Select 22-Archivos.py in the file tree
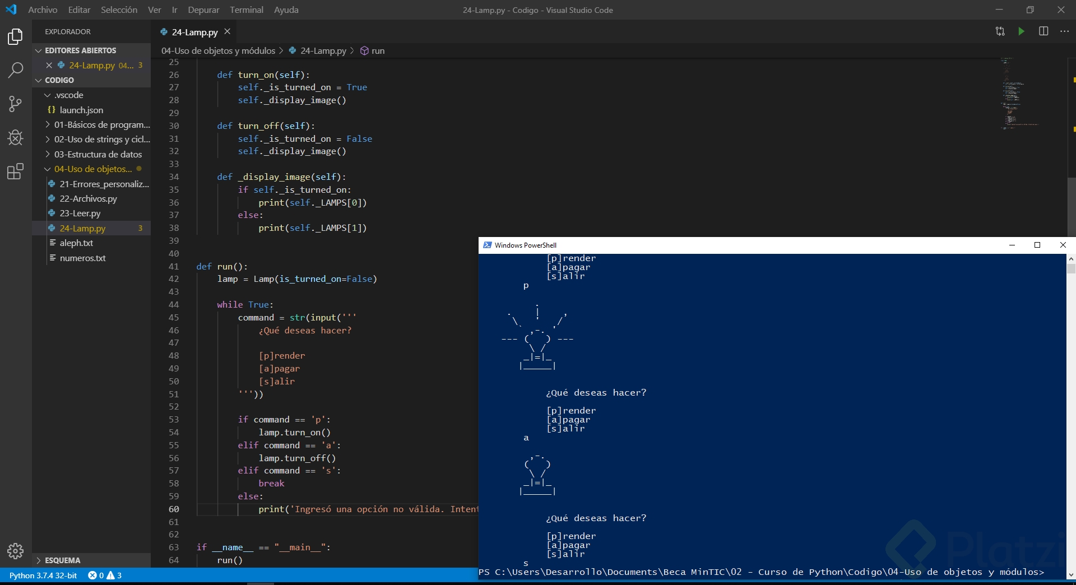 [89, 198]
